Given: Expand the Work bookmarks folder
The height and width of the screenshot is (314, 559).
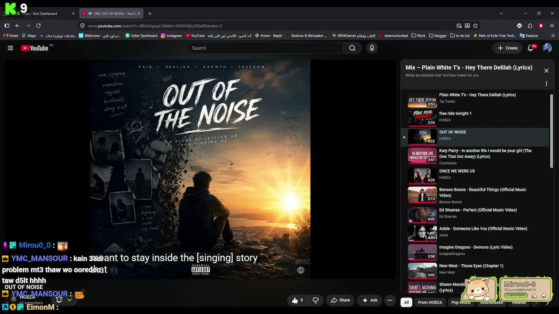Looking at the screenshot, I should (x=418, y=36).
